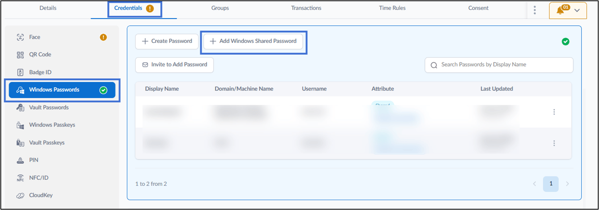Switch to the Details tab

point(48,8)
